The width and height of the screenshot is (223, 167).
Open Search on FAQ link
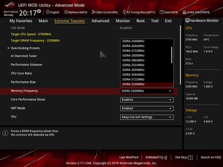tap(211, 157)
